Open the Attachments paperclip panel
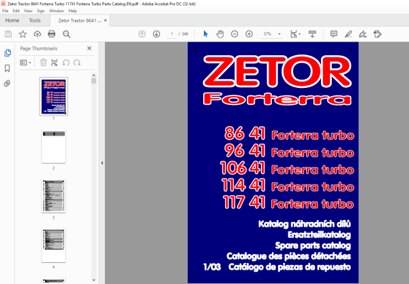The width and height of the screenshot is (409, 284). point(7,83)
